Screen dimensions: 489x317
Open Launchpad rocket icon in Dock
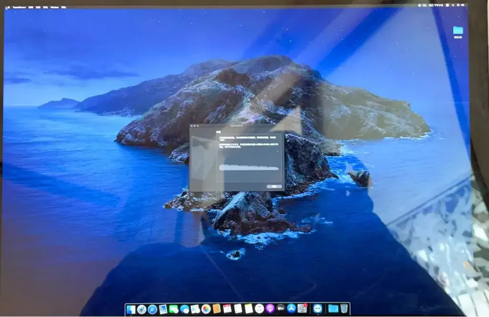(141, 309)
